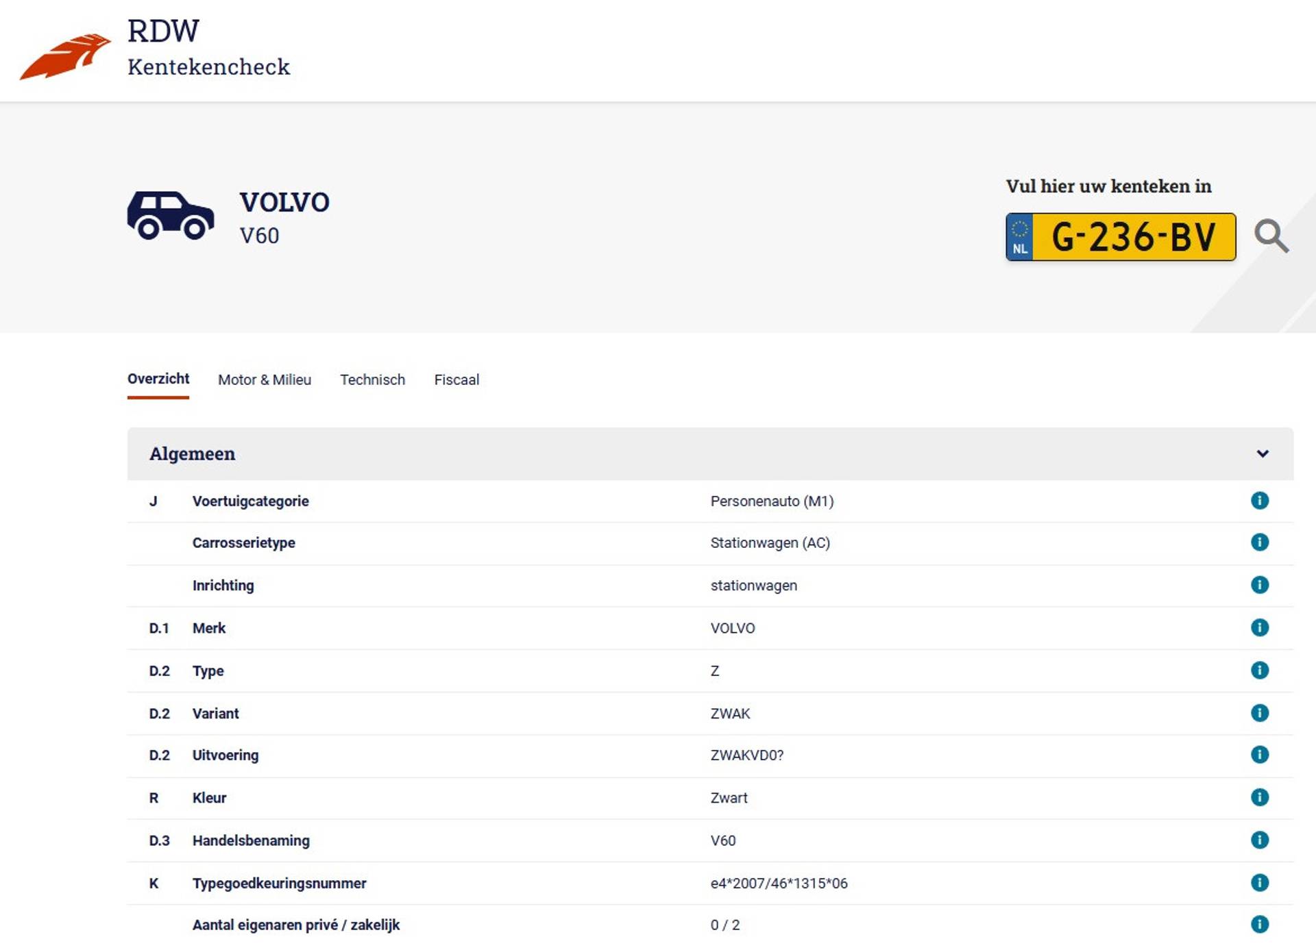Open the Technisch tab

click(372, 380)
